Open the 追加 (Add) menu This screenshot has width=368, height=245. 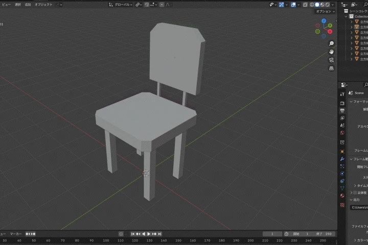[28, 5]
